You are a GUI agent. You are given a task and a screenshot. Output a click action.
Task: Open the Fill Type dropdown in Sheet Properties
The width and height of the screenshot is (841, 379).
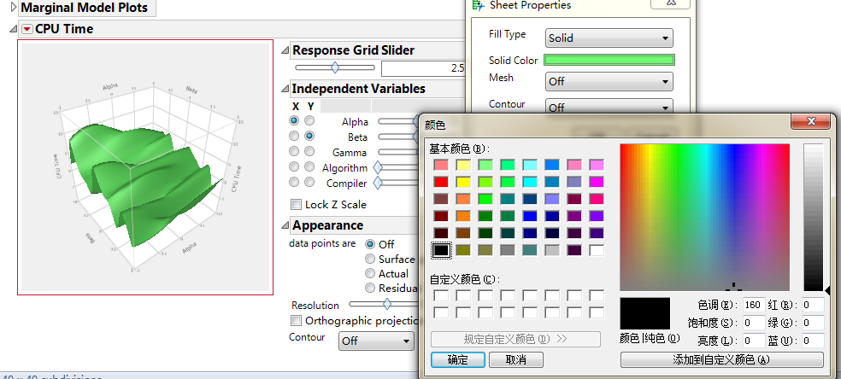(609, 38)
